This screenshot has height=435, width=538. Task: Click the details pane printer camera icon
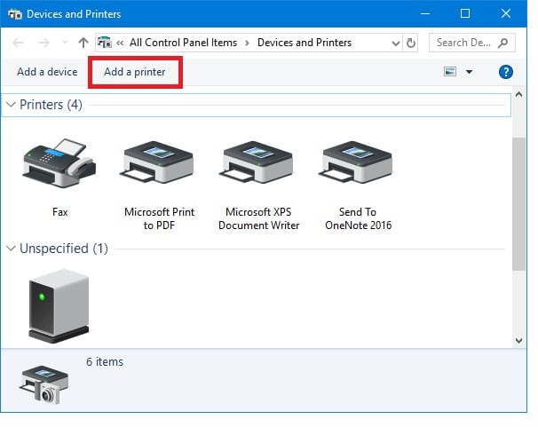coord(44,384)
